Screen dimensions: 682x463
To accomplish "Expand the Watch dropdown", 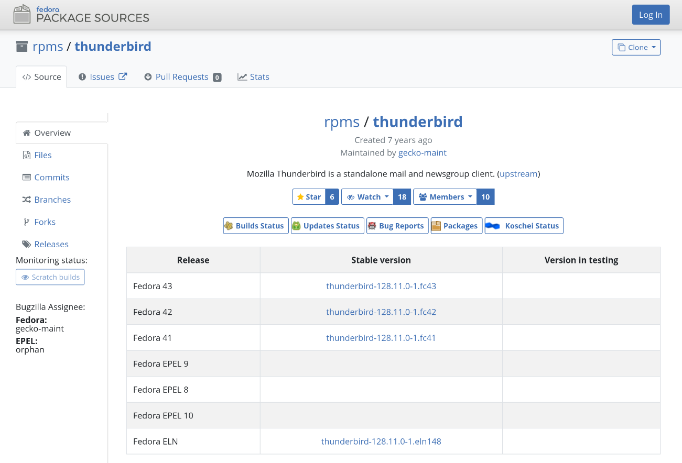I will coord(367,197).
